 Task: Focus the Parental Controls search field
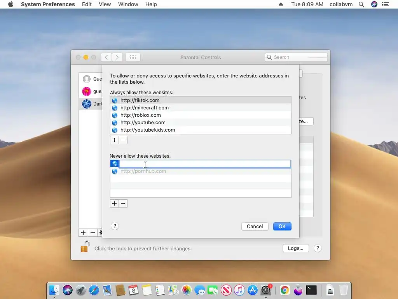pyautogui.click(x=296, y=57)
